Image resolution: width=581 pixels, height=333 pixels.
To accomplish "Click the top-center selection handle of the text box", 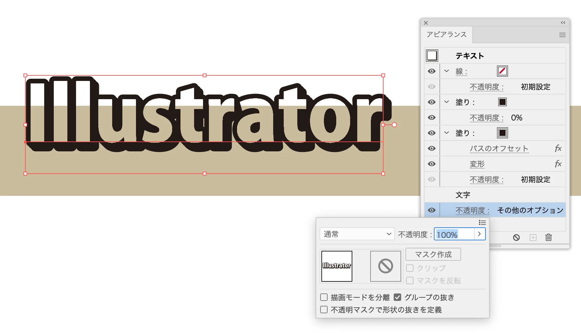I will point(205,75).
